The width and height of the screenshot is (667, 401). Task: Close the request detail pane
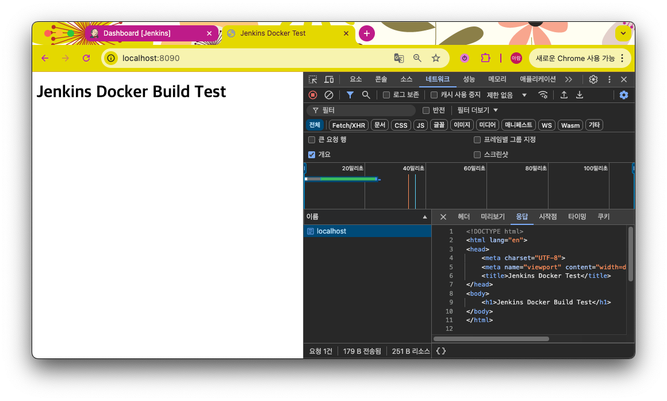click(443, 217)
